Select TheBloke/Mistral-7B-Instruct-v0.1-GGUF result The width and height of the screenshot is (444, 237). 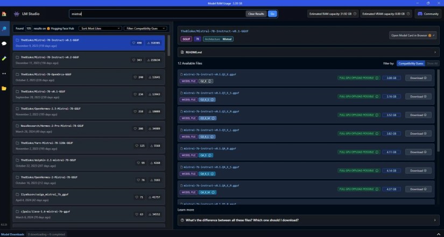coord(89,43)
